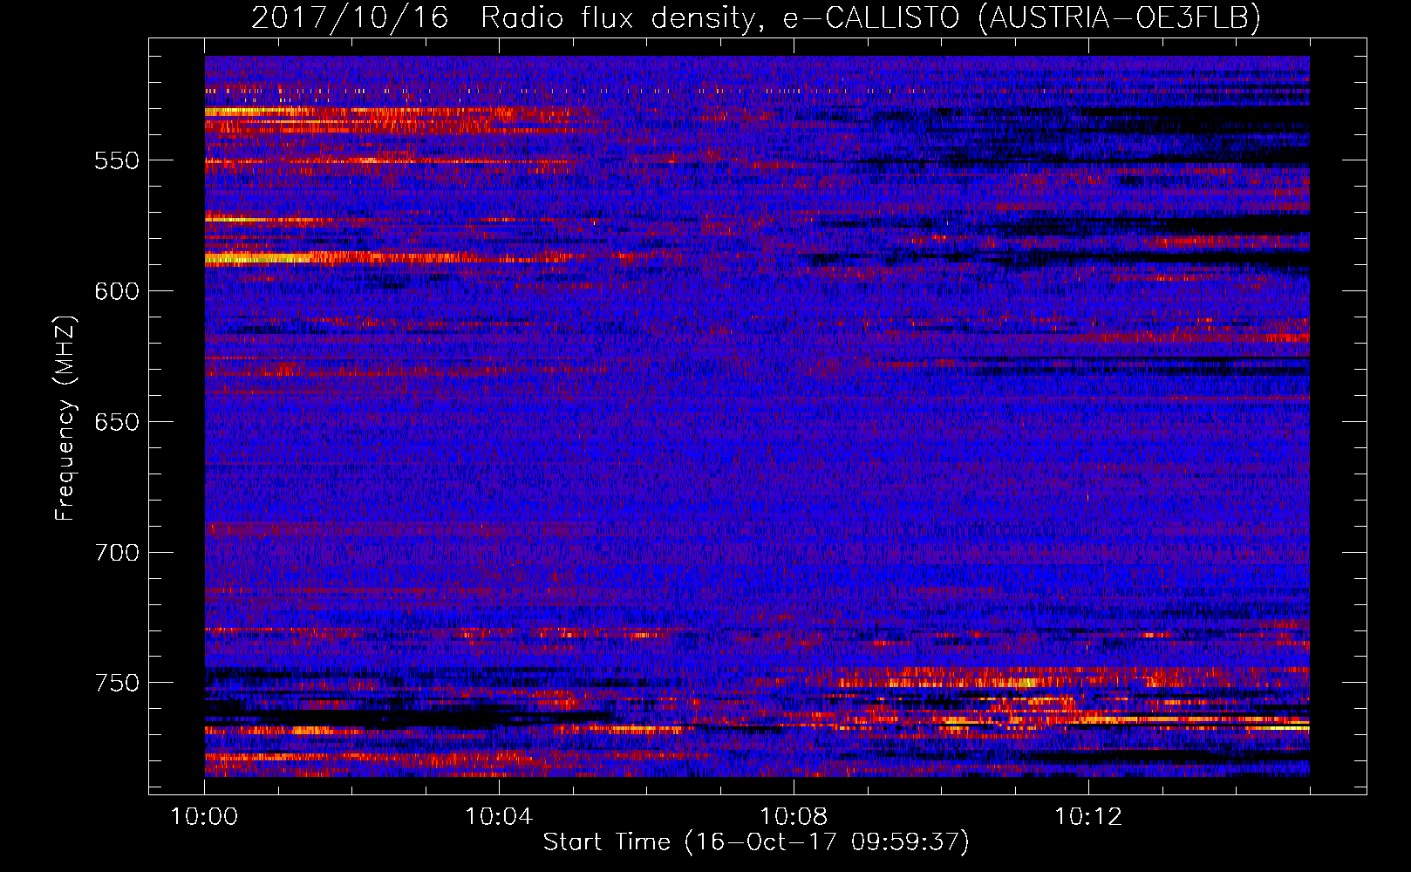
Task: Click the 'Start Time (16-Oct-17 09:59:37)' axis label
Action: click(x=756, y=842)
